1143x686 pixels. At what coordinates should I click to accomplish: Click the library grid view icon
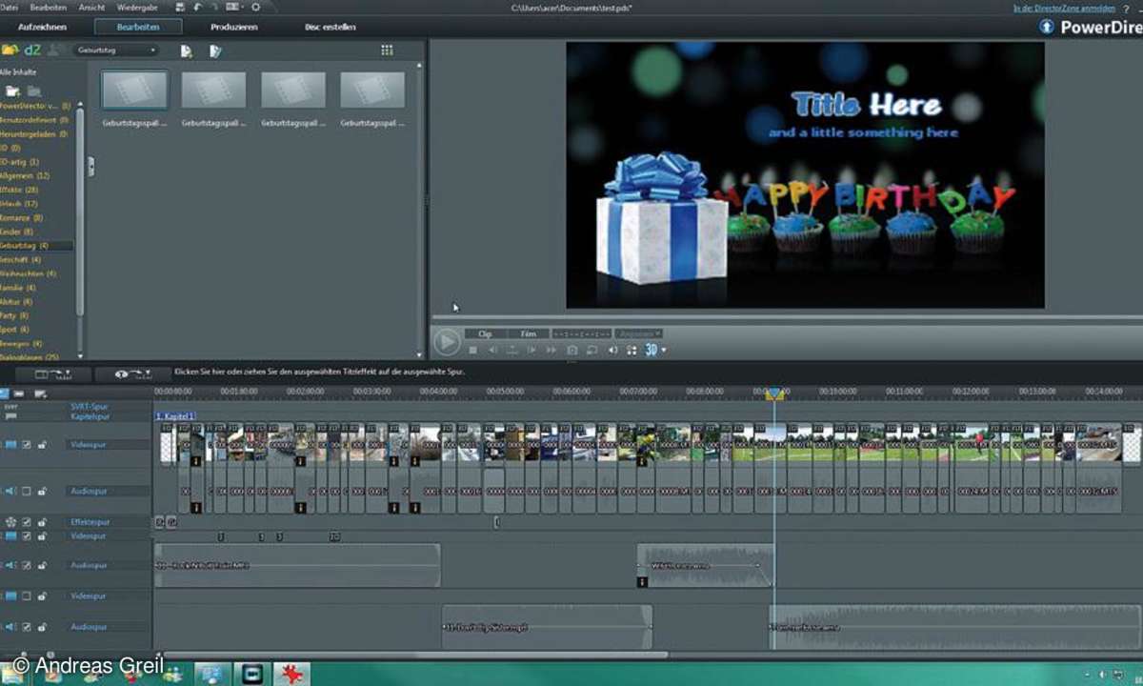coord(387,50)
